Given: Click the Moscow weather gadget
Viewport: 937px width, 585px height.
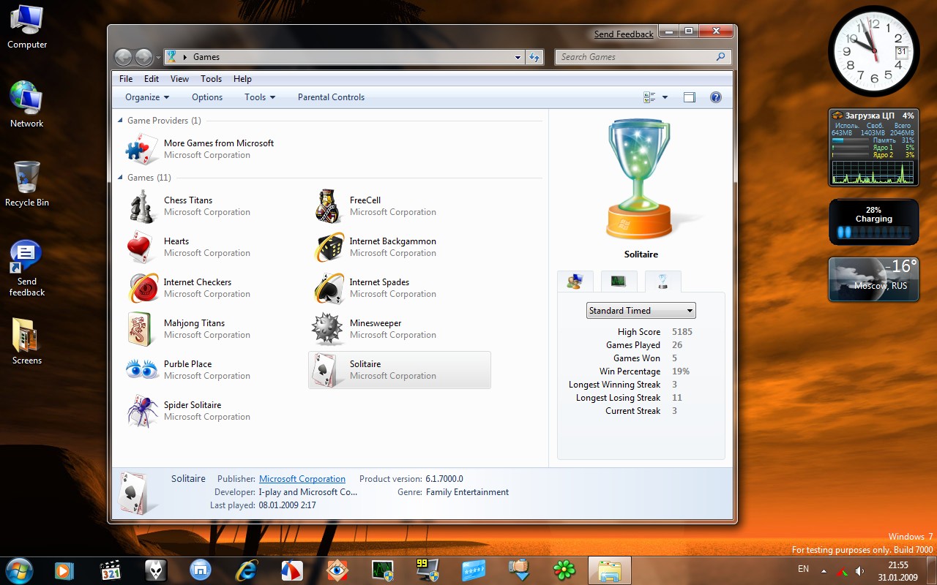Looking at the screenshot, I should coord(873,279).
